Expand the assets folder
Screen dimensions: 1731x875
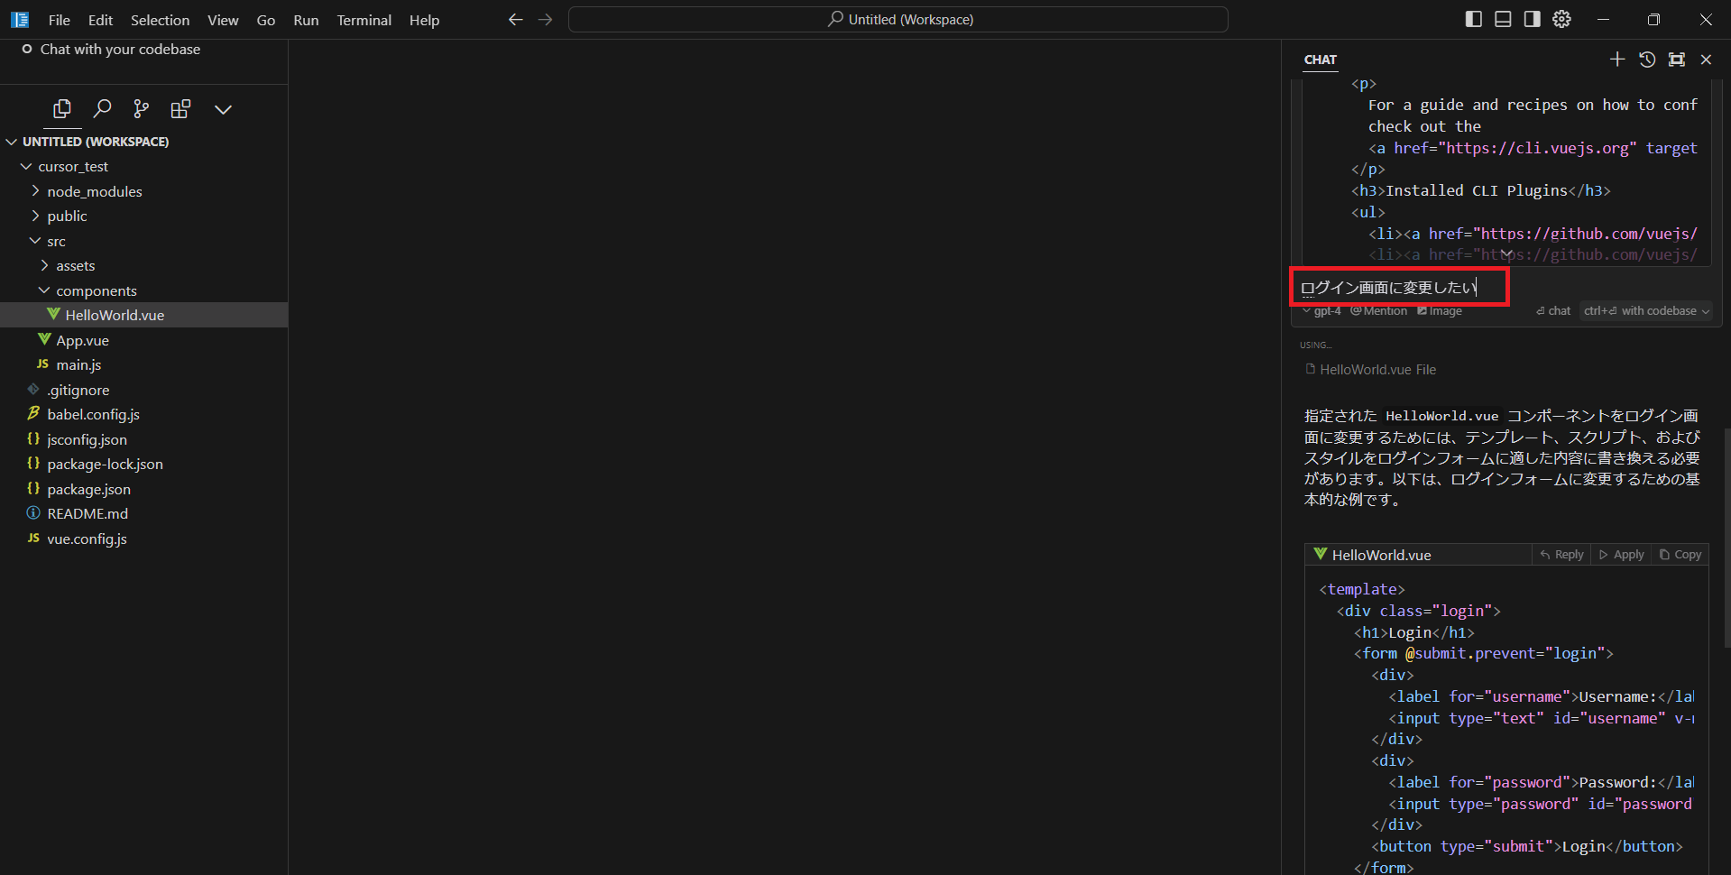pyautogui.click(x=144, y=266)
